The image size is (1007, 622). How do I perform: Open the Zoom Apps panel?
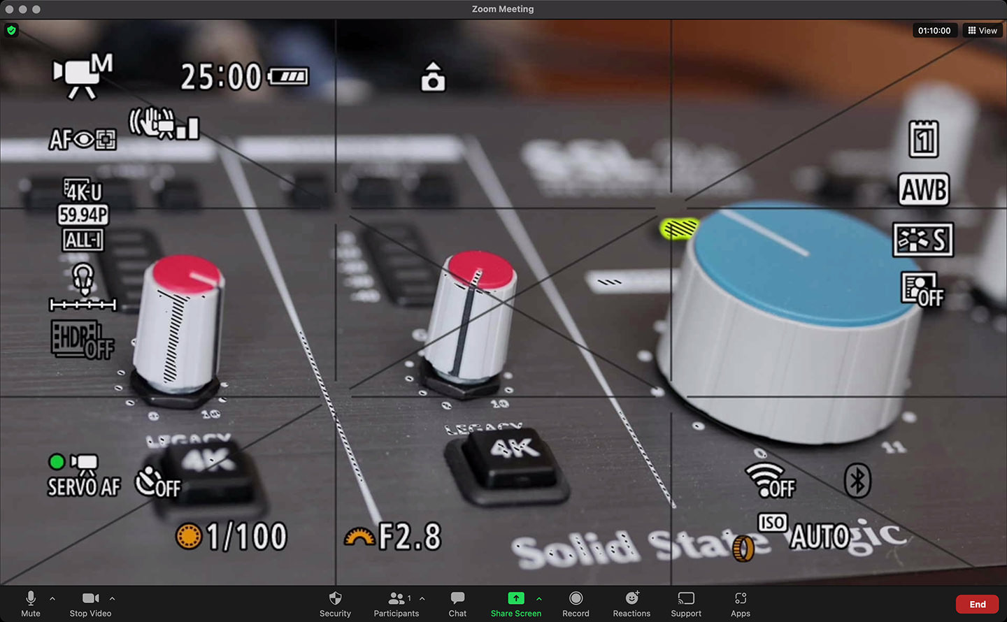pyautogui.click(x=741, y=604)
